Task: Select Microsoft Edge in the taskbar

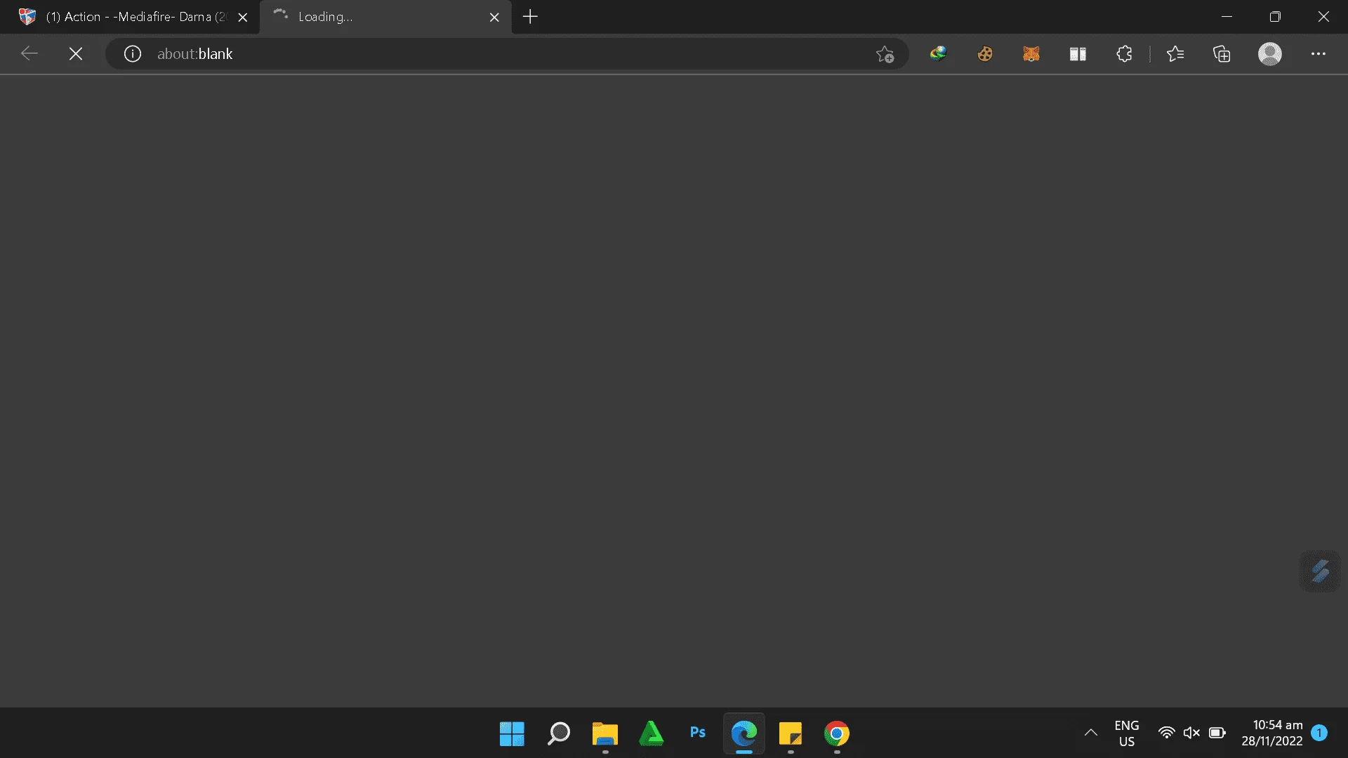Action: (744, 734)
